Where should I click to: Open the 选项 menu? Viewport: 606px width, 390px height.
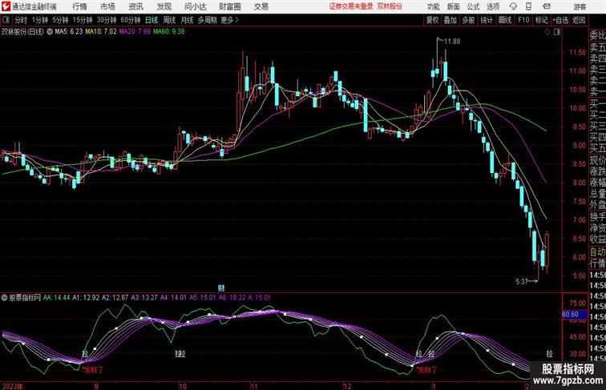(x=493, y=6)
